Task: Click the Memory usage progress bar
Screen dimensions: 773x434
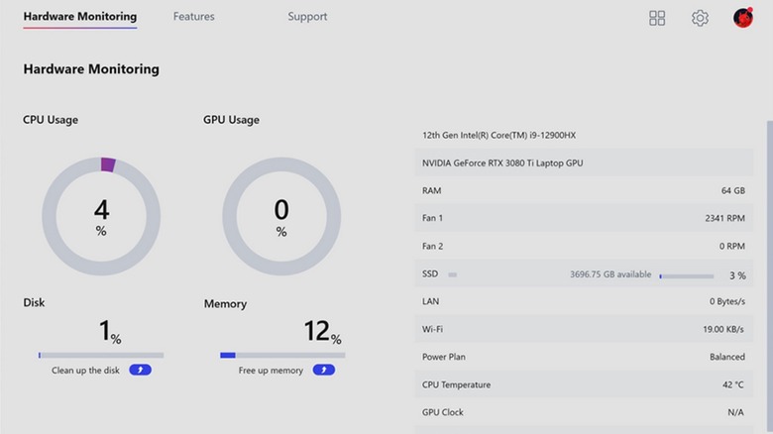Action: (282, 355)
